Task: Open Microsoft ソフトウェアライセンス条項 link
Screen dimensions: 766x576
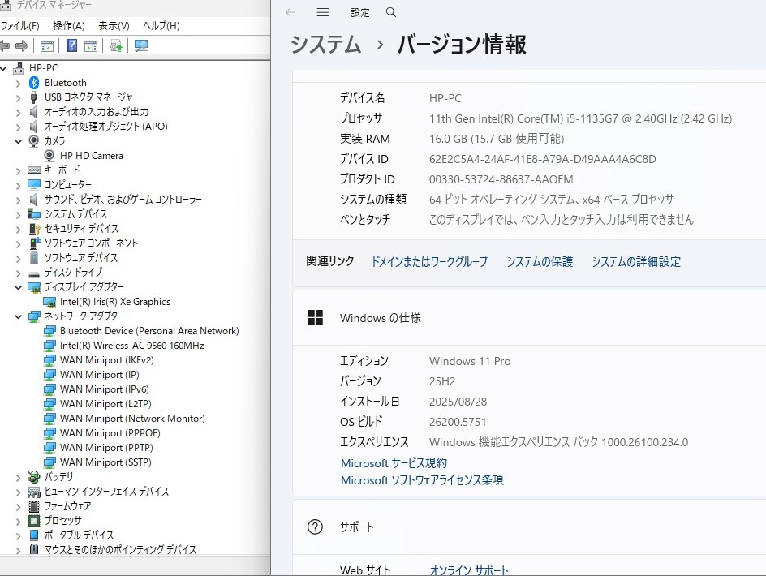Action: (x=422, y=479)
